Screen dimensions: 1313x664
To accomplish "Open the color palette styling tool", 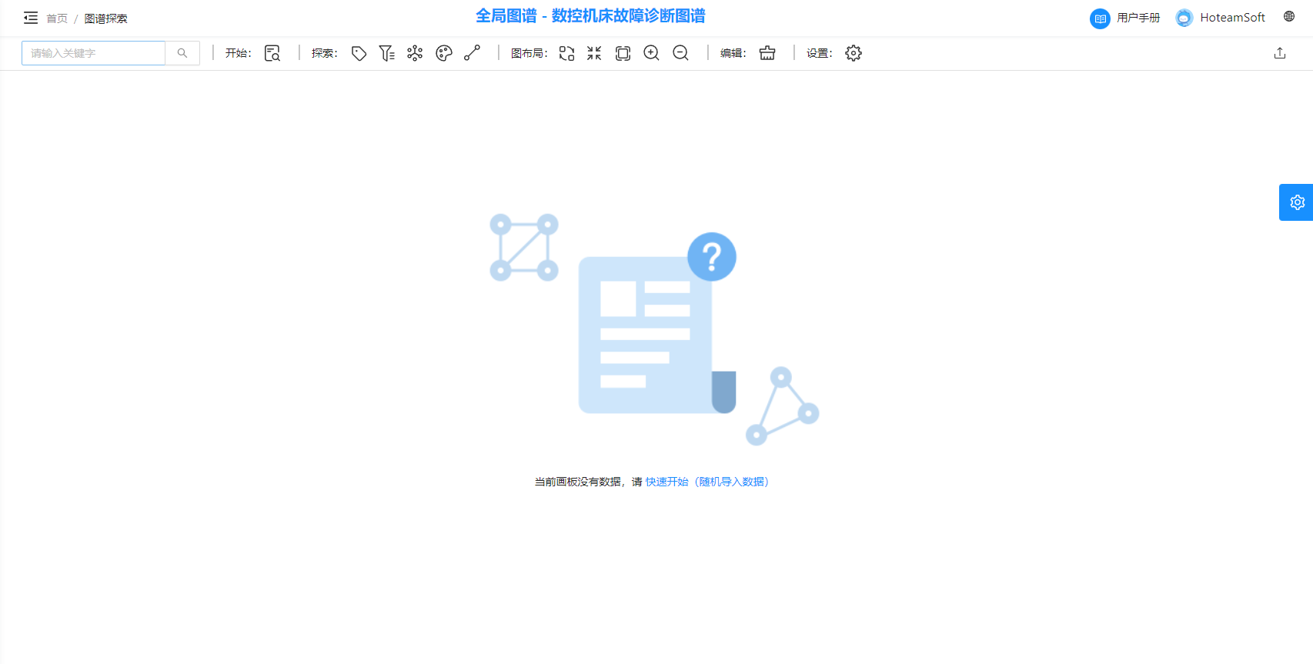I will 444,53.
